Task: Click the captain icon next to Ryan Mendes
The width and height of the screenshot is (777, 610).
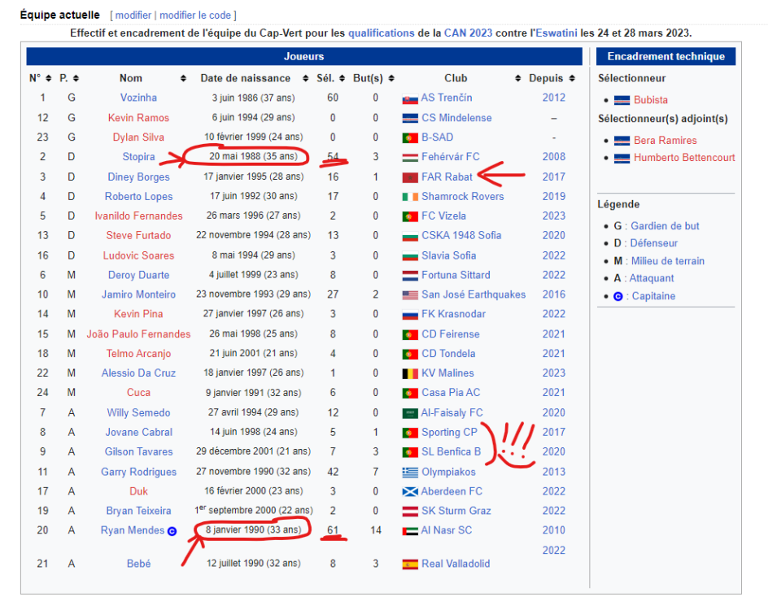Action: coord(172,531)
